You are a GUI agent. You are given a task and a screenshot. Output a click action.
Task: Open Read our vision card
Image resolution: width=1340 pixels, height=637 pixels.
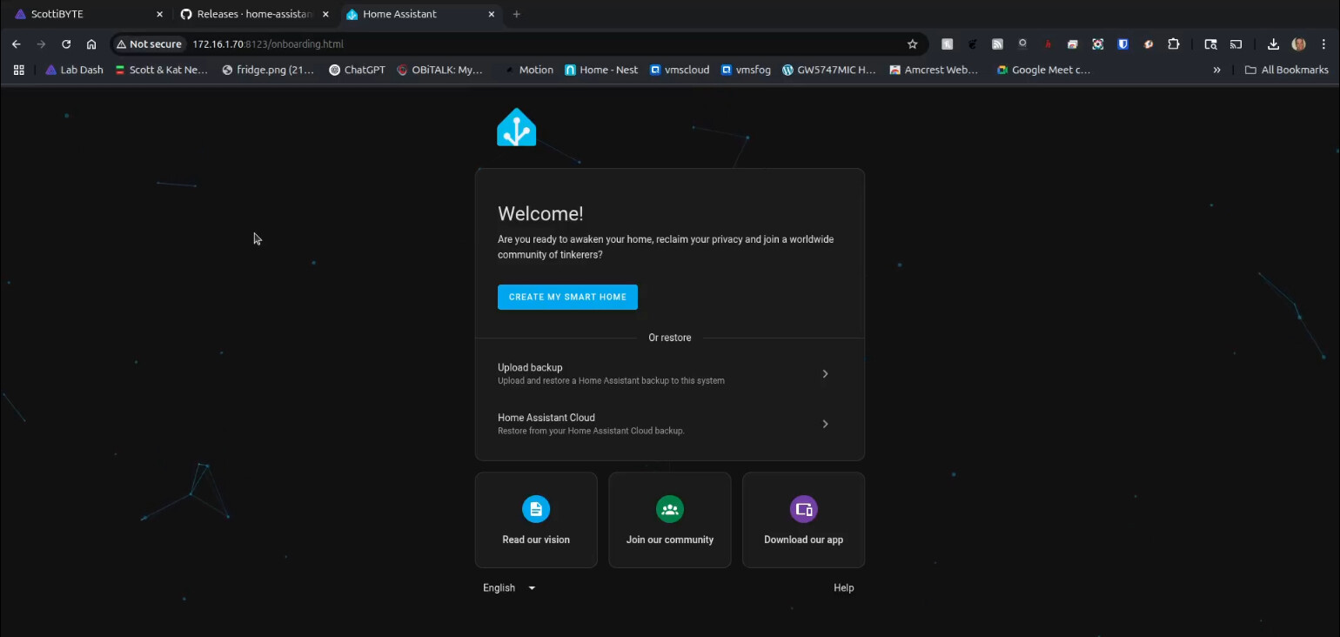click(536, 520)
